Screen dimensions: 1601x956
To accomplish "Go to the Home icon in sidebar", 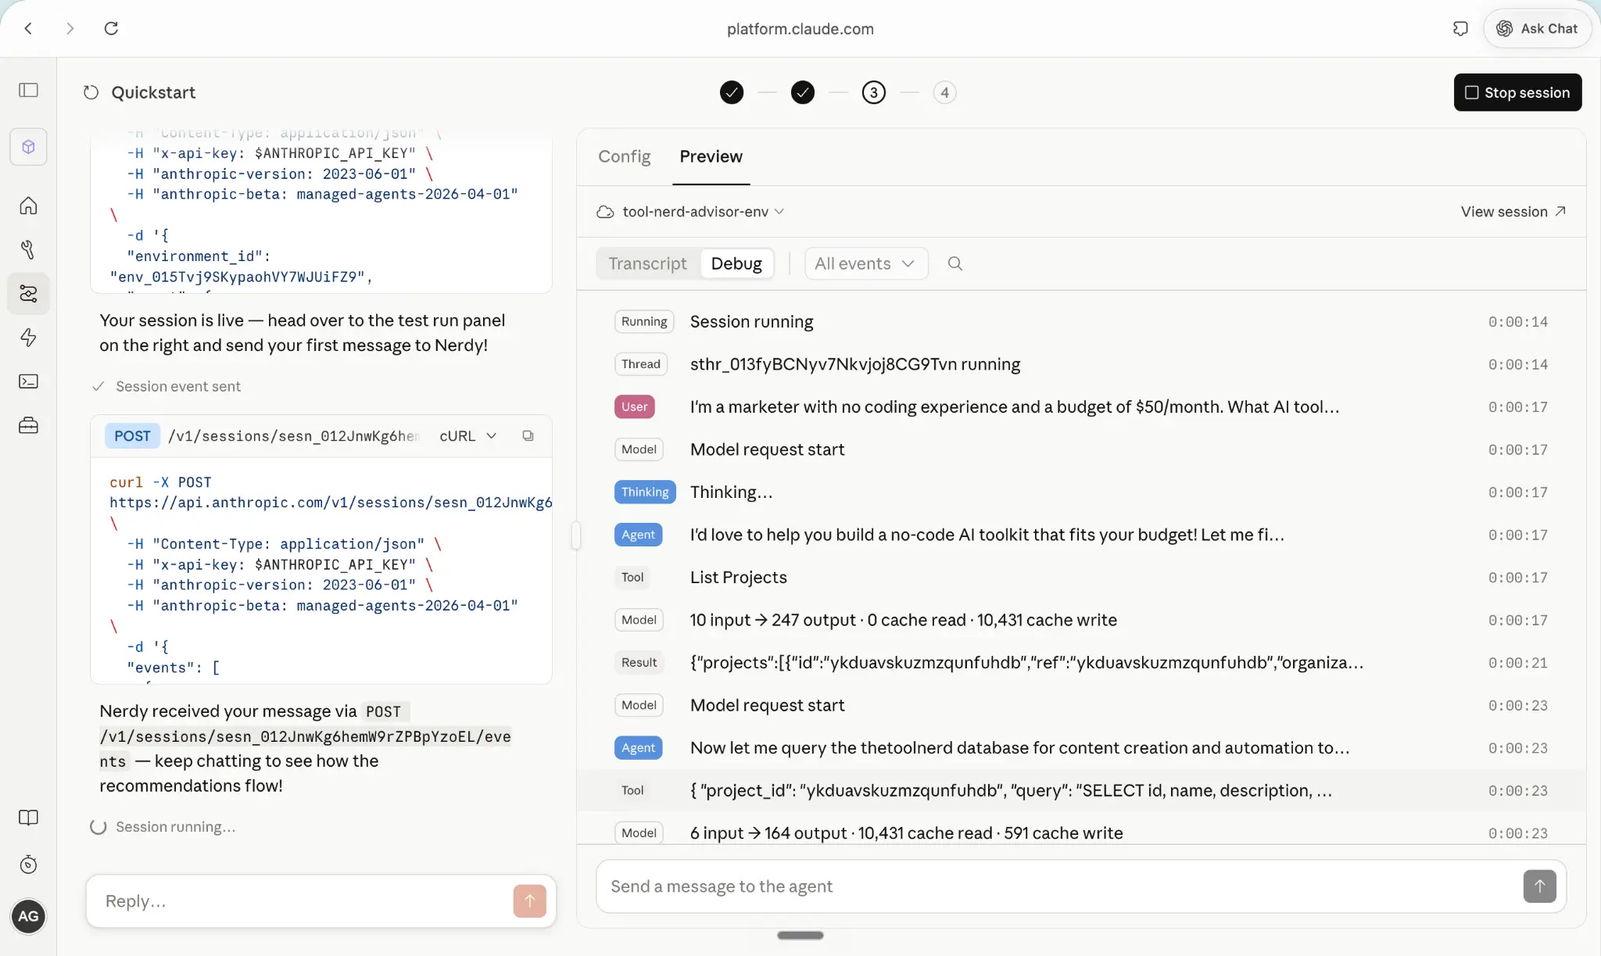I will 28,206.
